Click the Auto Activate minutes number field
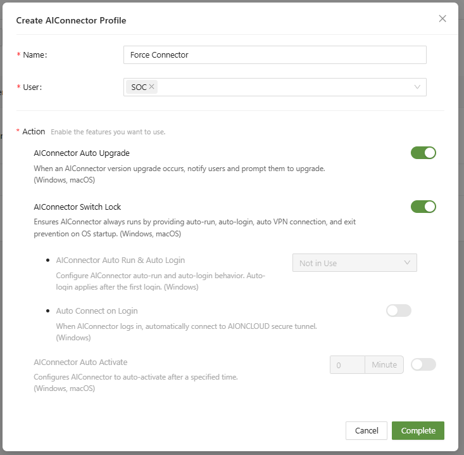Image resolution: width=464 pixels, height=455 pixels. point(347,365)
